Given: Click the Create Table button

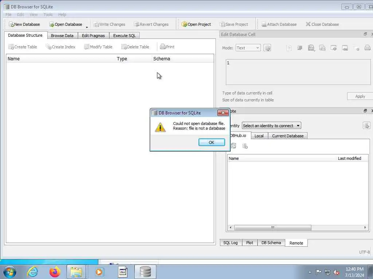Looking at the screenshot, I should pos(23,47).
